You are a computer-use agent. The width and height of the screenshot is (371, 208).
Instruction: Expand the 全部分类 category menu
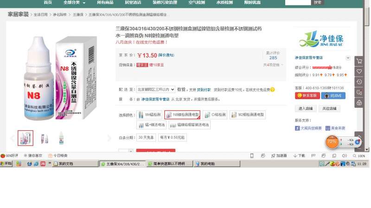point(74,3)
